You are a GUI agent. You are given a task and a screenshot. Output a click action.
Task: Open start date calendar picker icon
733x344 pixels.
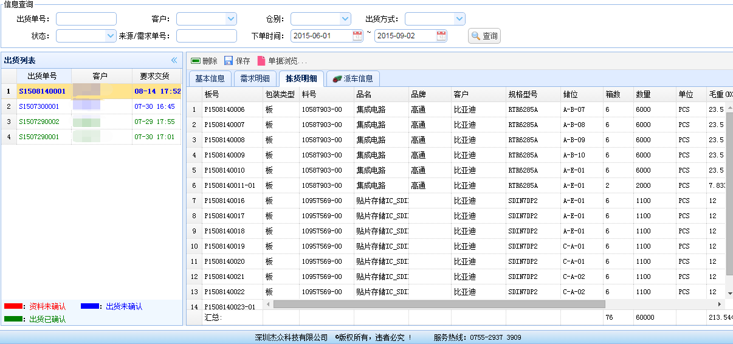click(x=357, y=36)
